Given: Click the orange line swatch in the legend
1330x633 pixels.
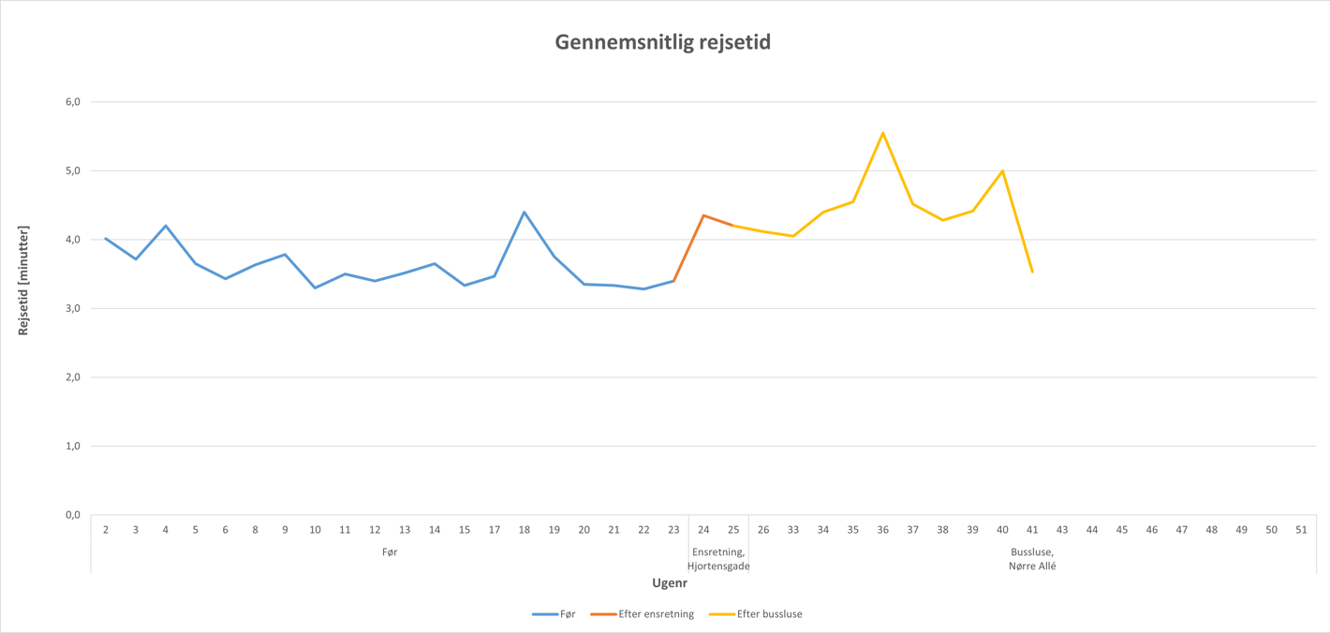Looking at the screenshot, I should [x=603, y=614].
